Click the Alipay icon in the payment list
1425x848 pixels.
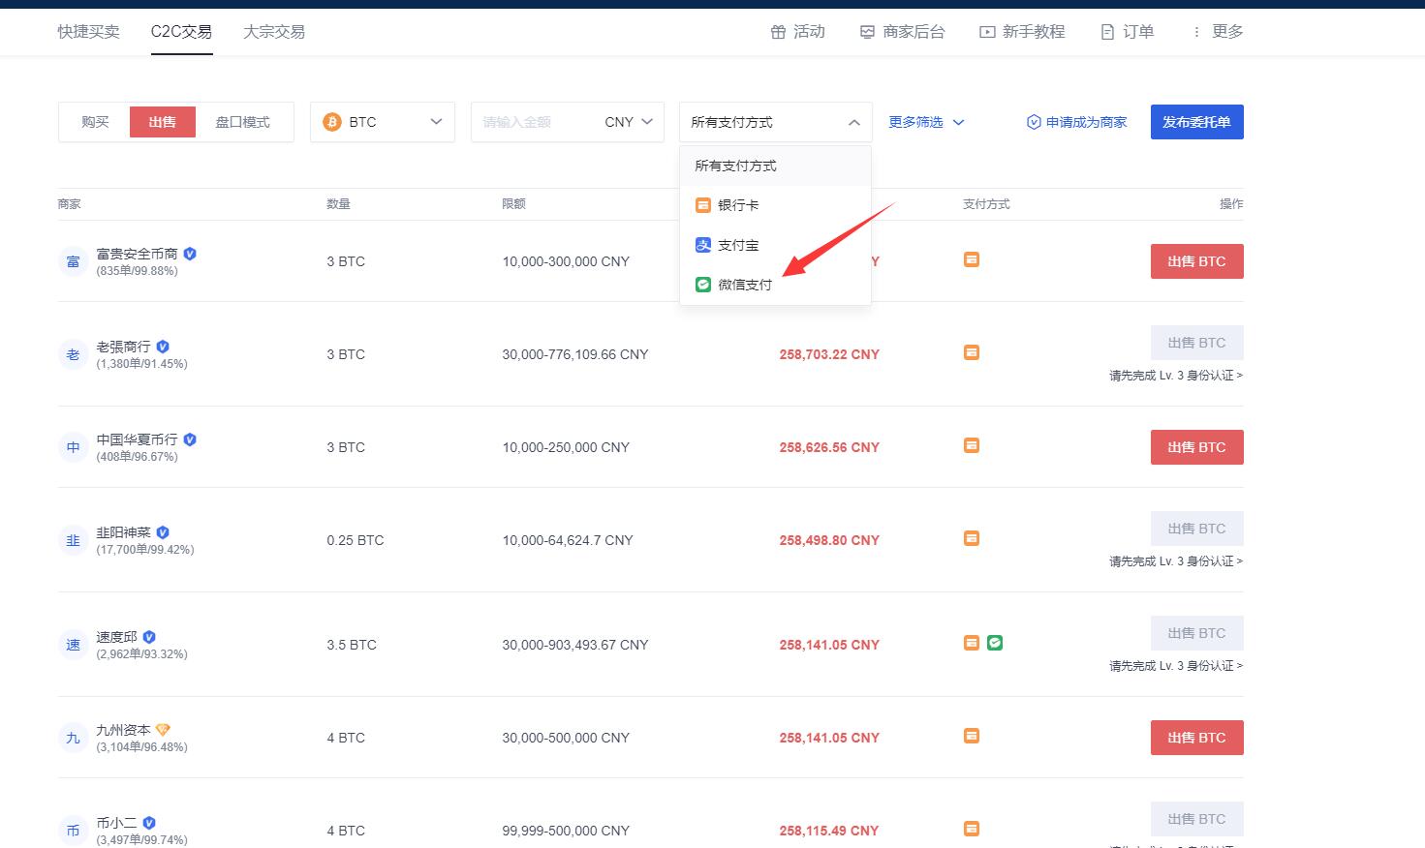tap(702, 244)
